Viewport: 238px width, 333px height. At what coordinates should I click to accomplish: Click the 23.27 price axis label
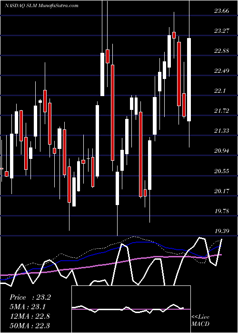pyautogui.click(x=221, y=31)
